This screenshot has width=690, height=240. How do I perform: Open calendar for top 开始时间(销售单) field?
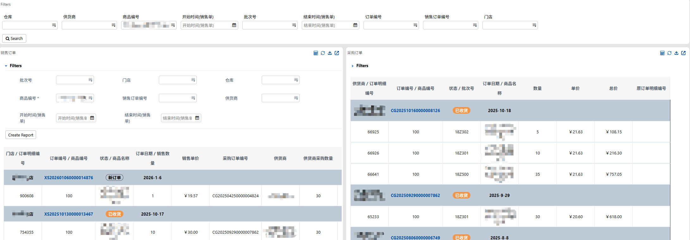234,25
